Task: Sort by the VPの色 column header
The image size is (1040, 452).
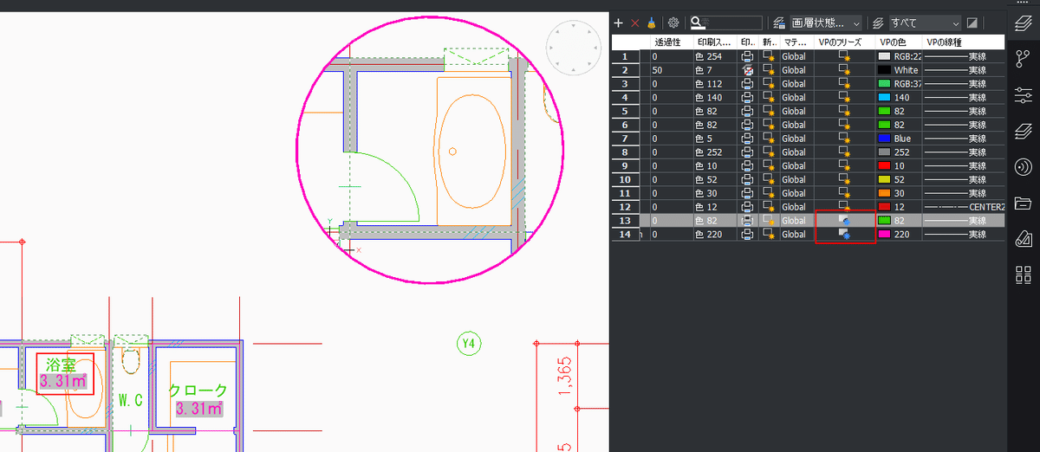Action: coord(897,42)
